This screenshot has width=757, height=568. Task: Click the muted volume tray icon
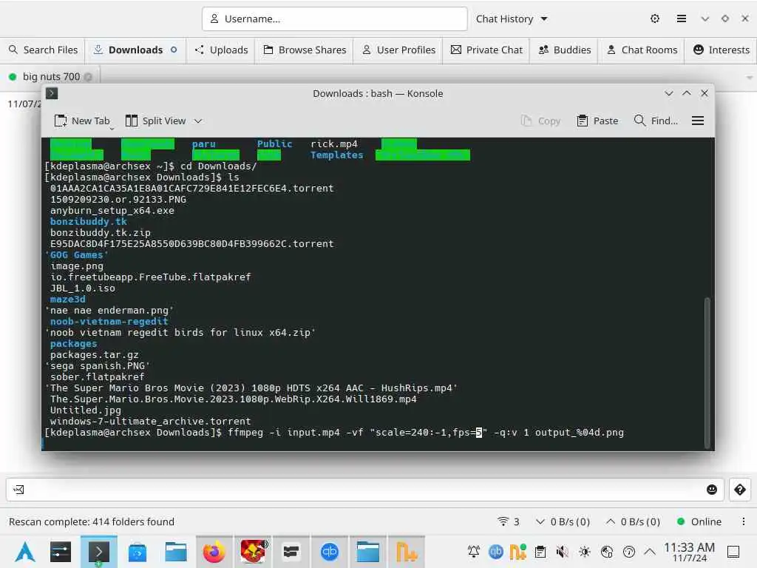click(x=562, y=552)
